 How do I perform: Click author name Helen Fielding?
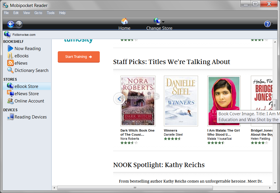pos(260,139)
